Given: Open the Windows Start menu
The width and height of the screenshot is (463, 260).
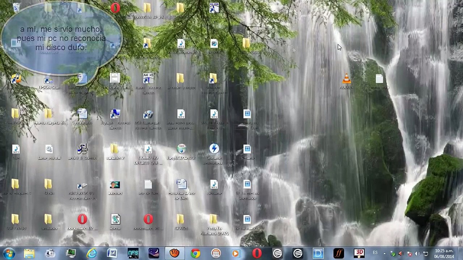Looking at the screenshot, I should point(9,253).
